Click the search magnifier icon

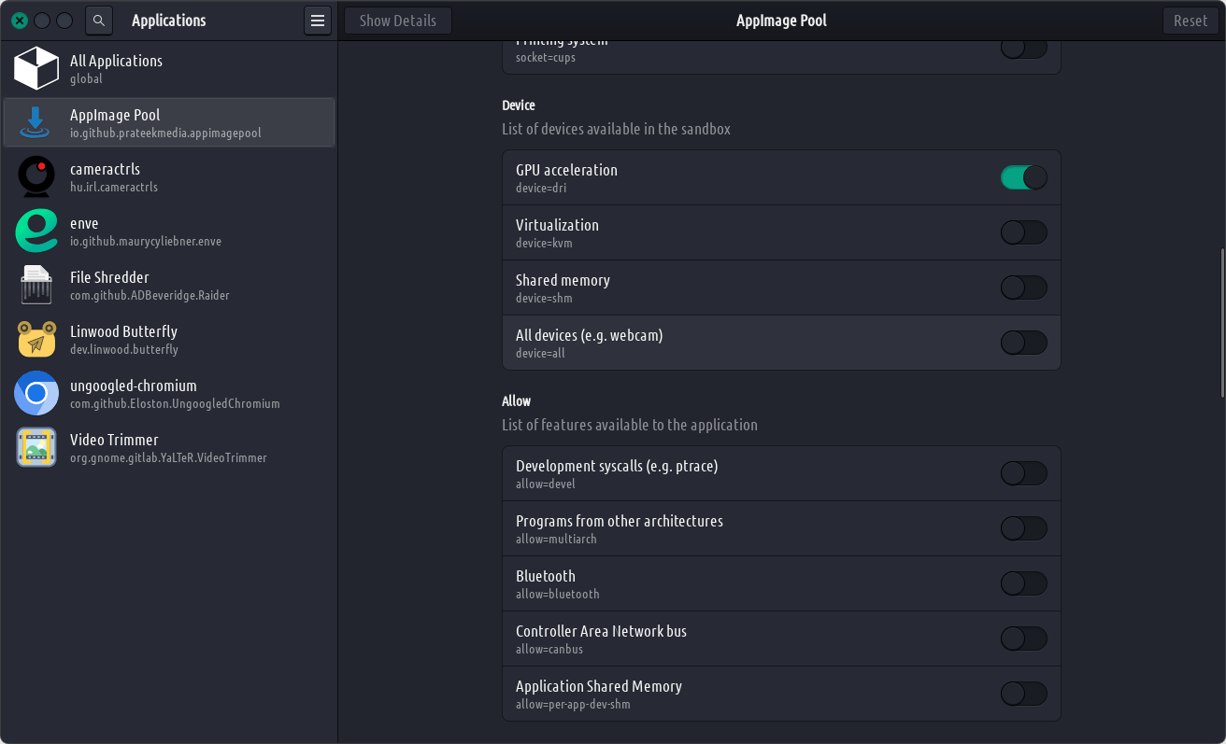click(x=99, y=21)
